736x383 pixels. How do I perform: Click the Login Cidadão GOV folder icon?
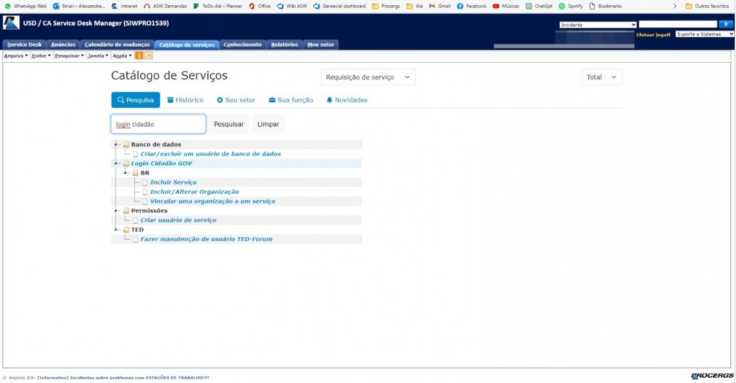[x=126, y=163]
